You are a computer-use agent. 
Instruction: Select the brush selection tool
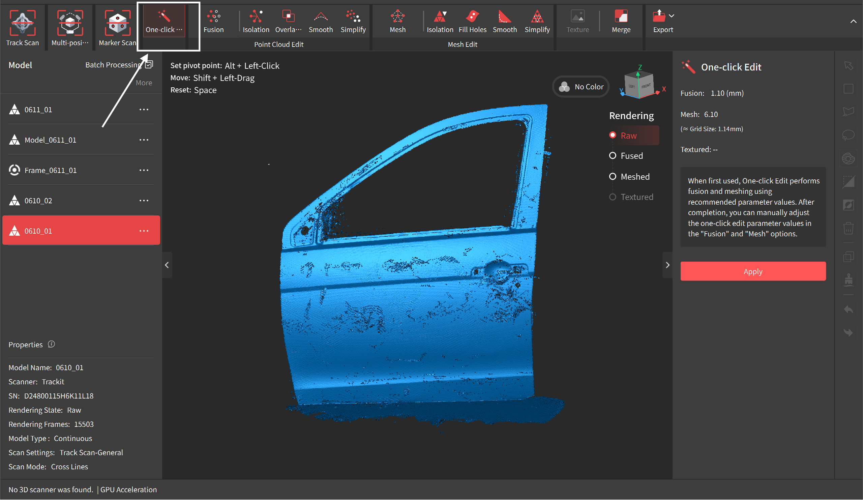848,158
